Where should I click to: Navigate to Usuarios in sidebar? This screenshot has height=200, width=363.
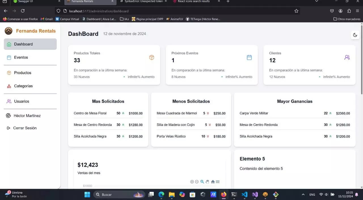(x=22, y=101)
